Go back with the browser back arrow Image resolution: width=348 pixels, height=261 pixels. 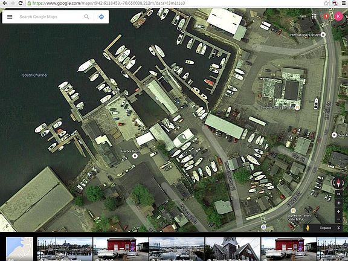[x=4, y=3]
